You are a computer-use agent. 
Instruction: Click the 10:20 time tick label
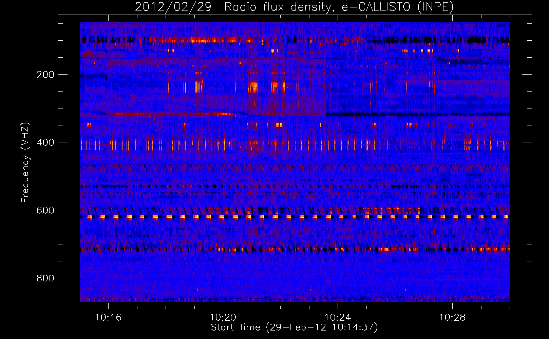click(223, 318)
